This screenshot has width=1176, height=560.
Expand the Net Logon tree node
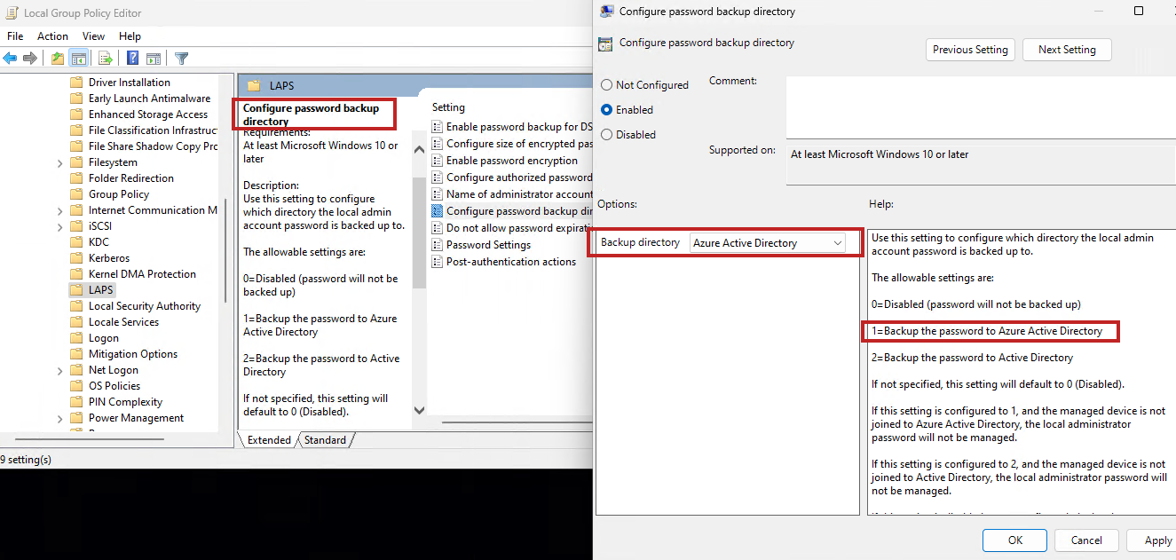point(59,371)
